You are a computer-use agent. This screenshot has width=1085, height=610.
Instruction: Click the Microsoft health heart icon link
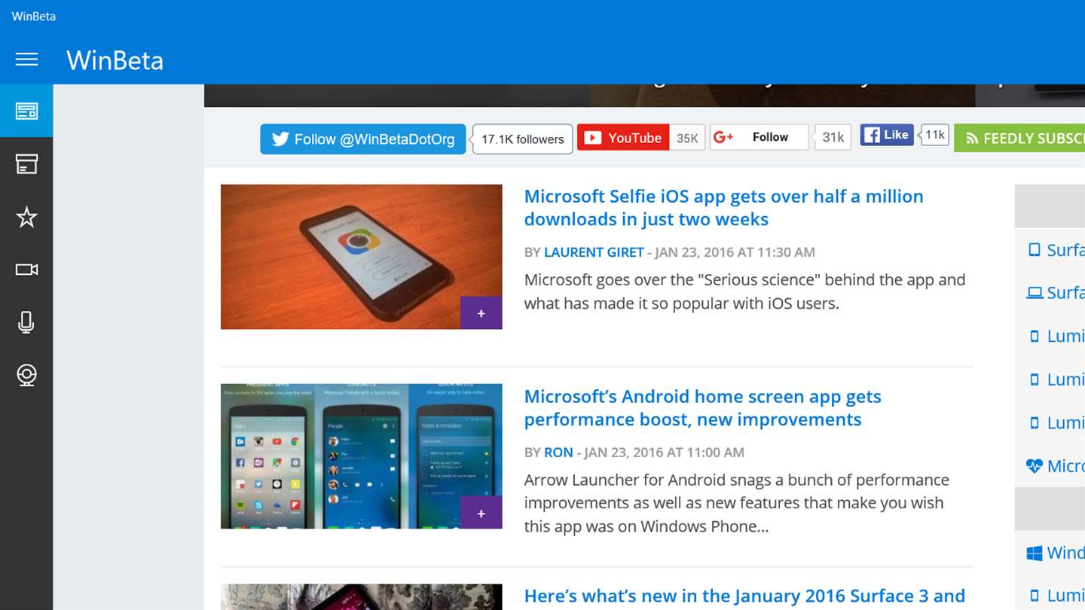(x=1035, y=466)
